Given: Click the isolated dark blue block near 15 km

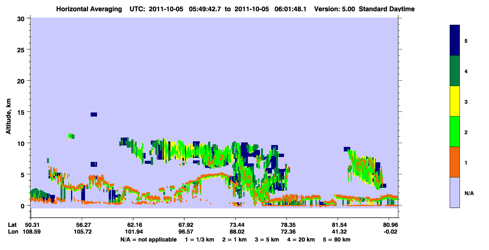Looking at the screenshot, I should [94, 114].
